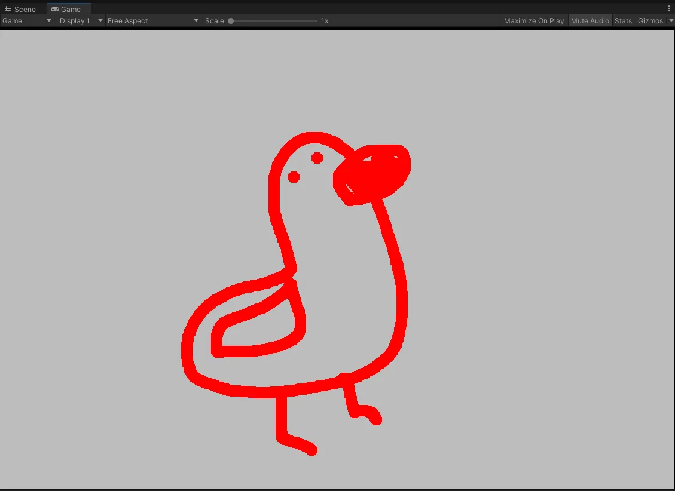Toggle the Mute Audio button
This screenshot has height=491, width=675.
(590, 21)
